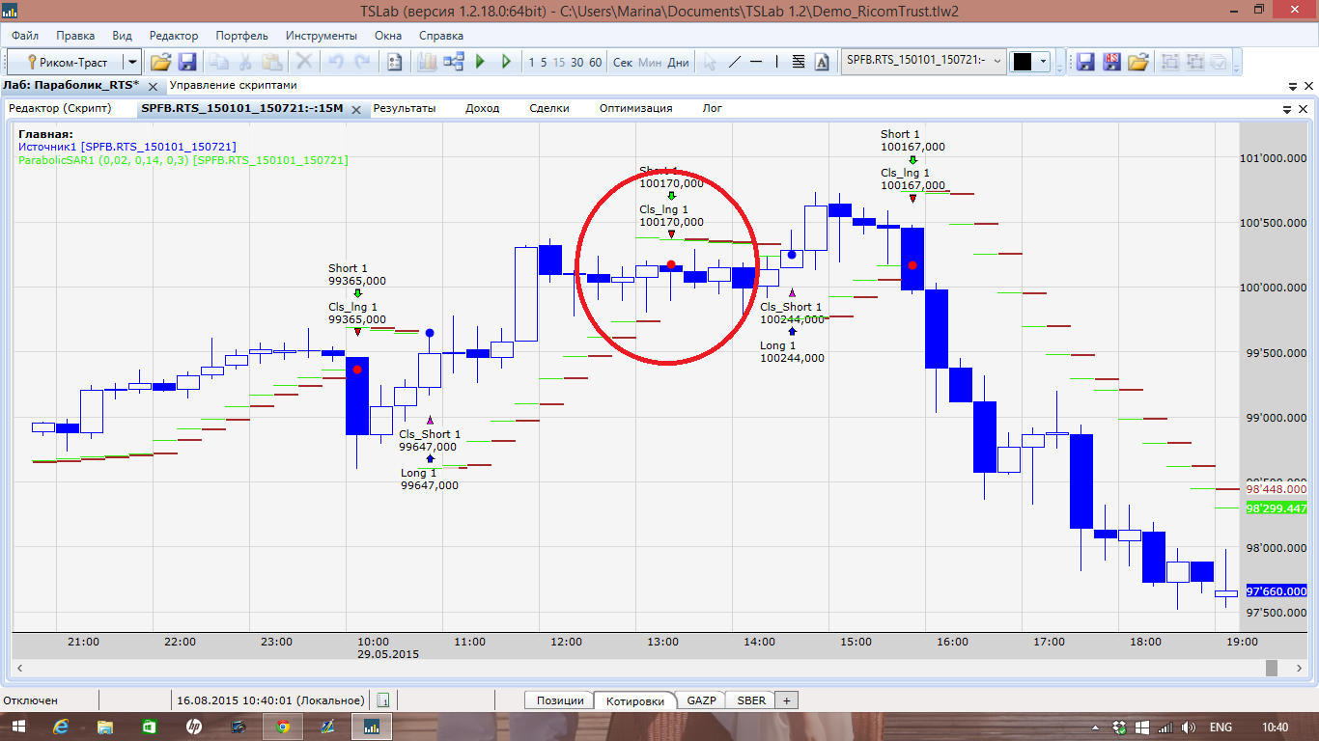1319x741 pixels.
Task: Select the horizontal line drawing tool
Action: [x=756, y=62]
